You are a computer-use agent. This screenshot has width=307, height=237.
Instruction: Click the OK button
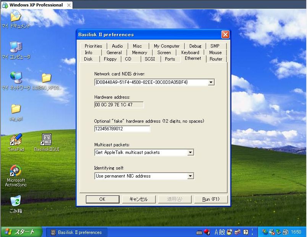click(x=102, y=199)
